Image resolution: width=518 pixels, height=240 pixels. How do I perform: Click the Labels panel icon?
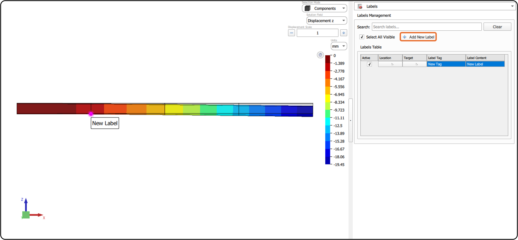pos(360,6)
